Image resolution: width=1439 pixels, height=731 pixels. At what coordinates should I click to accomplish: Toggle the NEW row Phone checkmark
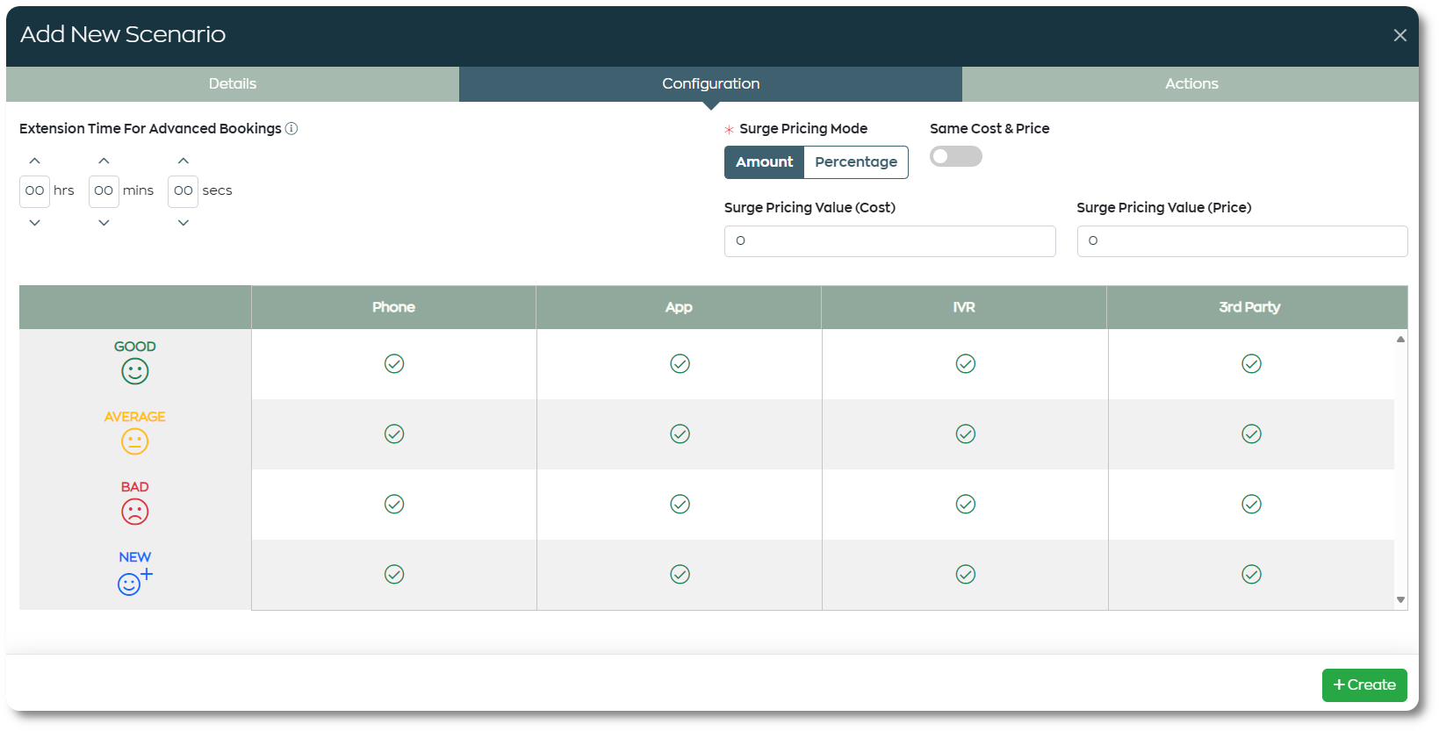(x=394, y=574)
